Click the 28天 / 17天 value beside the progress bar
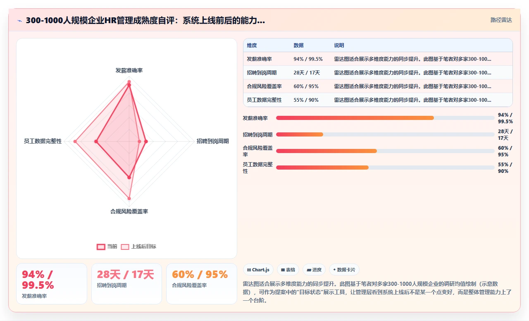 [x=505, y=134]
